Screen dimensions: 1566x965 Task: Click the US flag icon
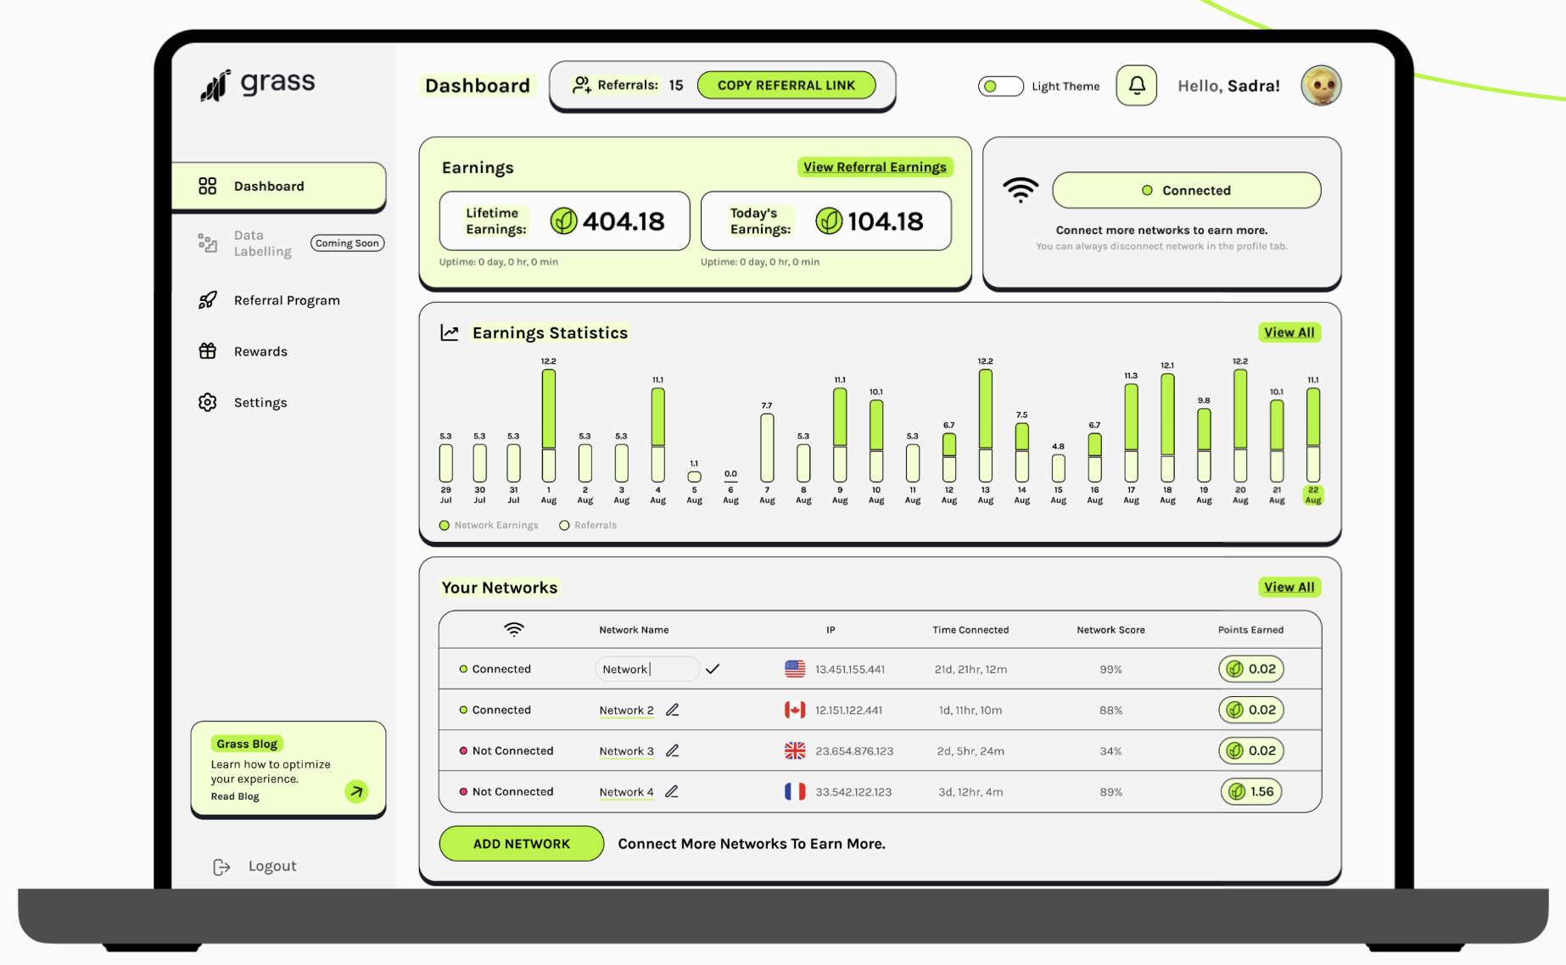[795, 669]
